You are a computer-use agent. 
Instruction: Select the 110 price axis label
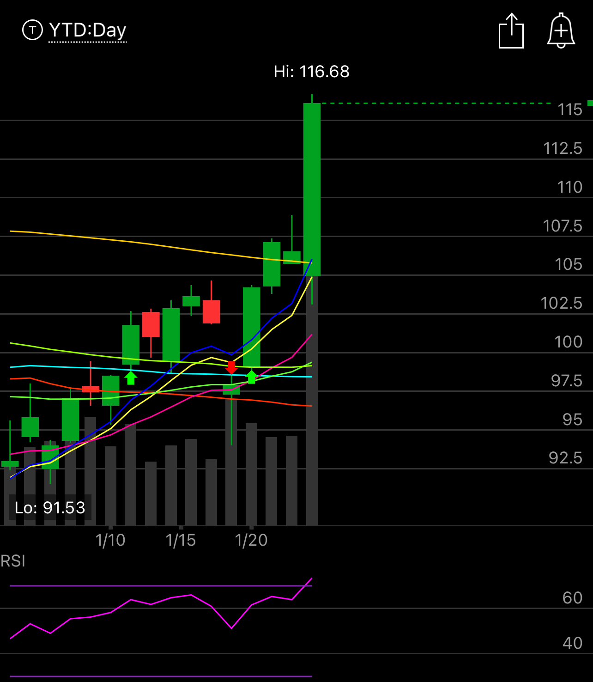coord(570,188)
